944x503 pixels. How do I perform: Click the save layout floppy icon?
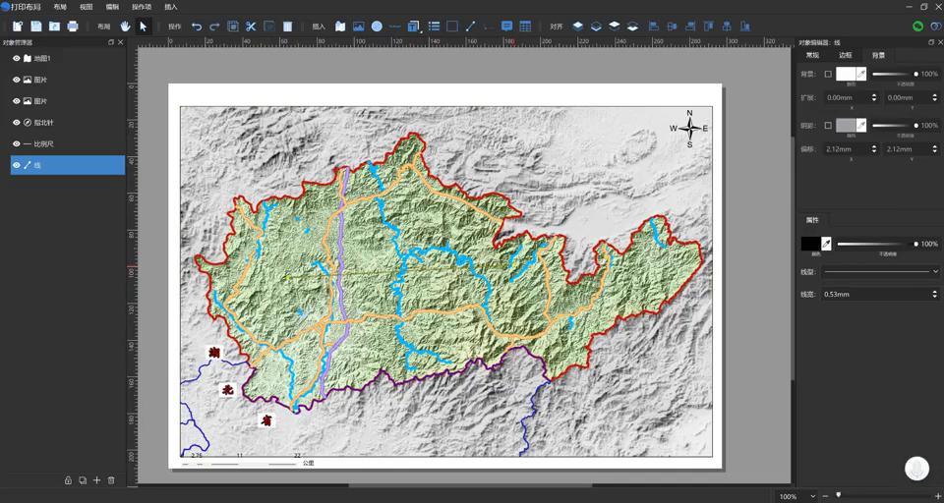point(36,27)
